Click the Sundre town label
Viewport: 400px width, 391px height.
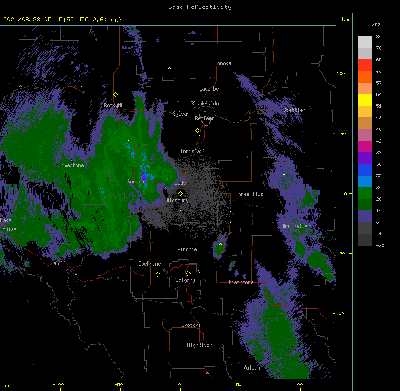click(x=135, y=182)
